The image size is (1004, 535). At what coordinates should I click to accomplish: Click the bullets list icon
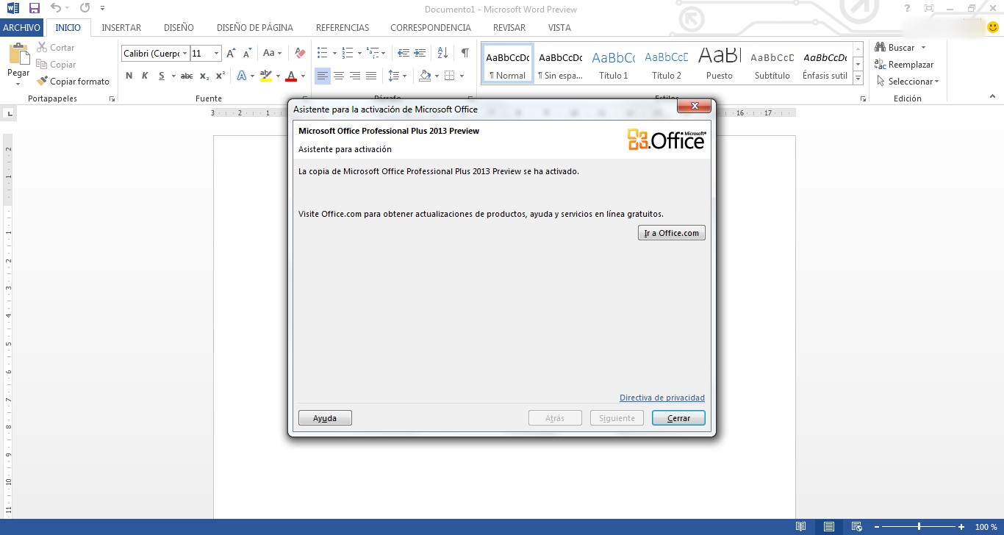coord(322,53)
